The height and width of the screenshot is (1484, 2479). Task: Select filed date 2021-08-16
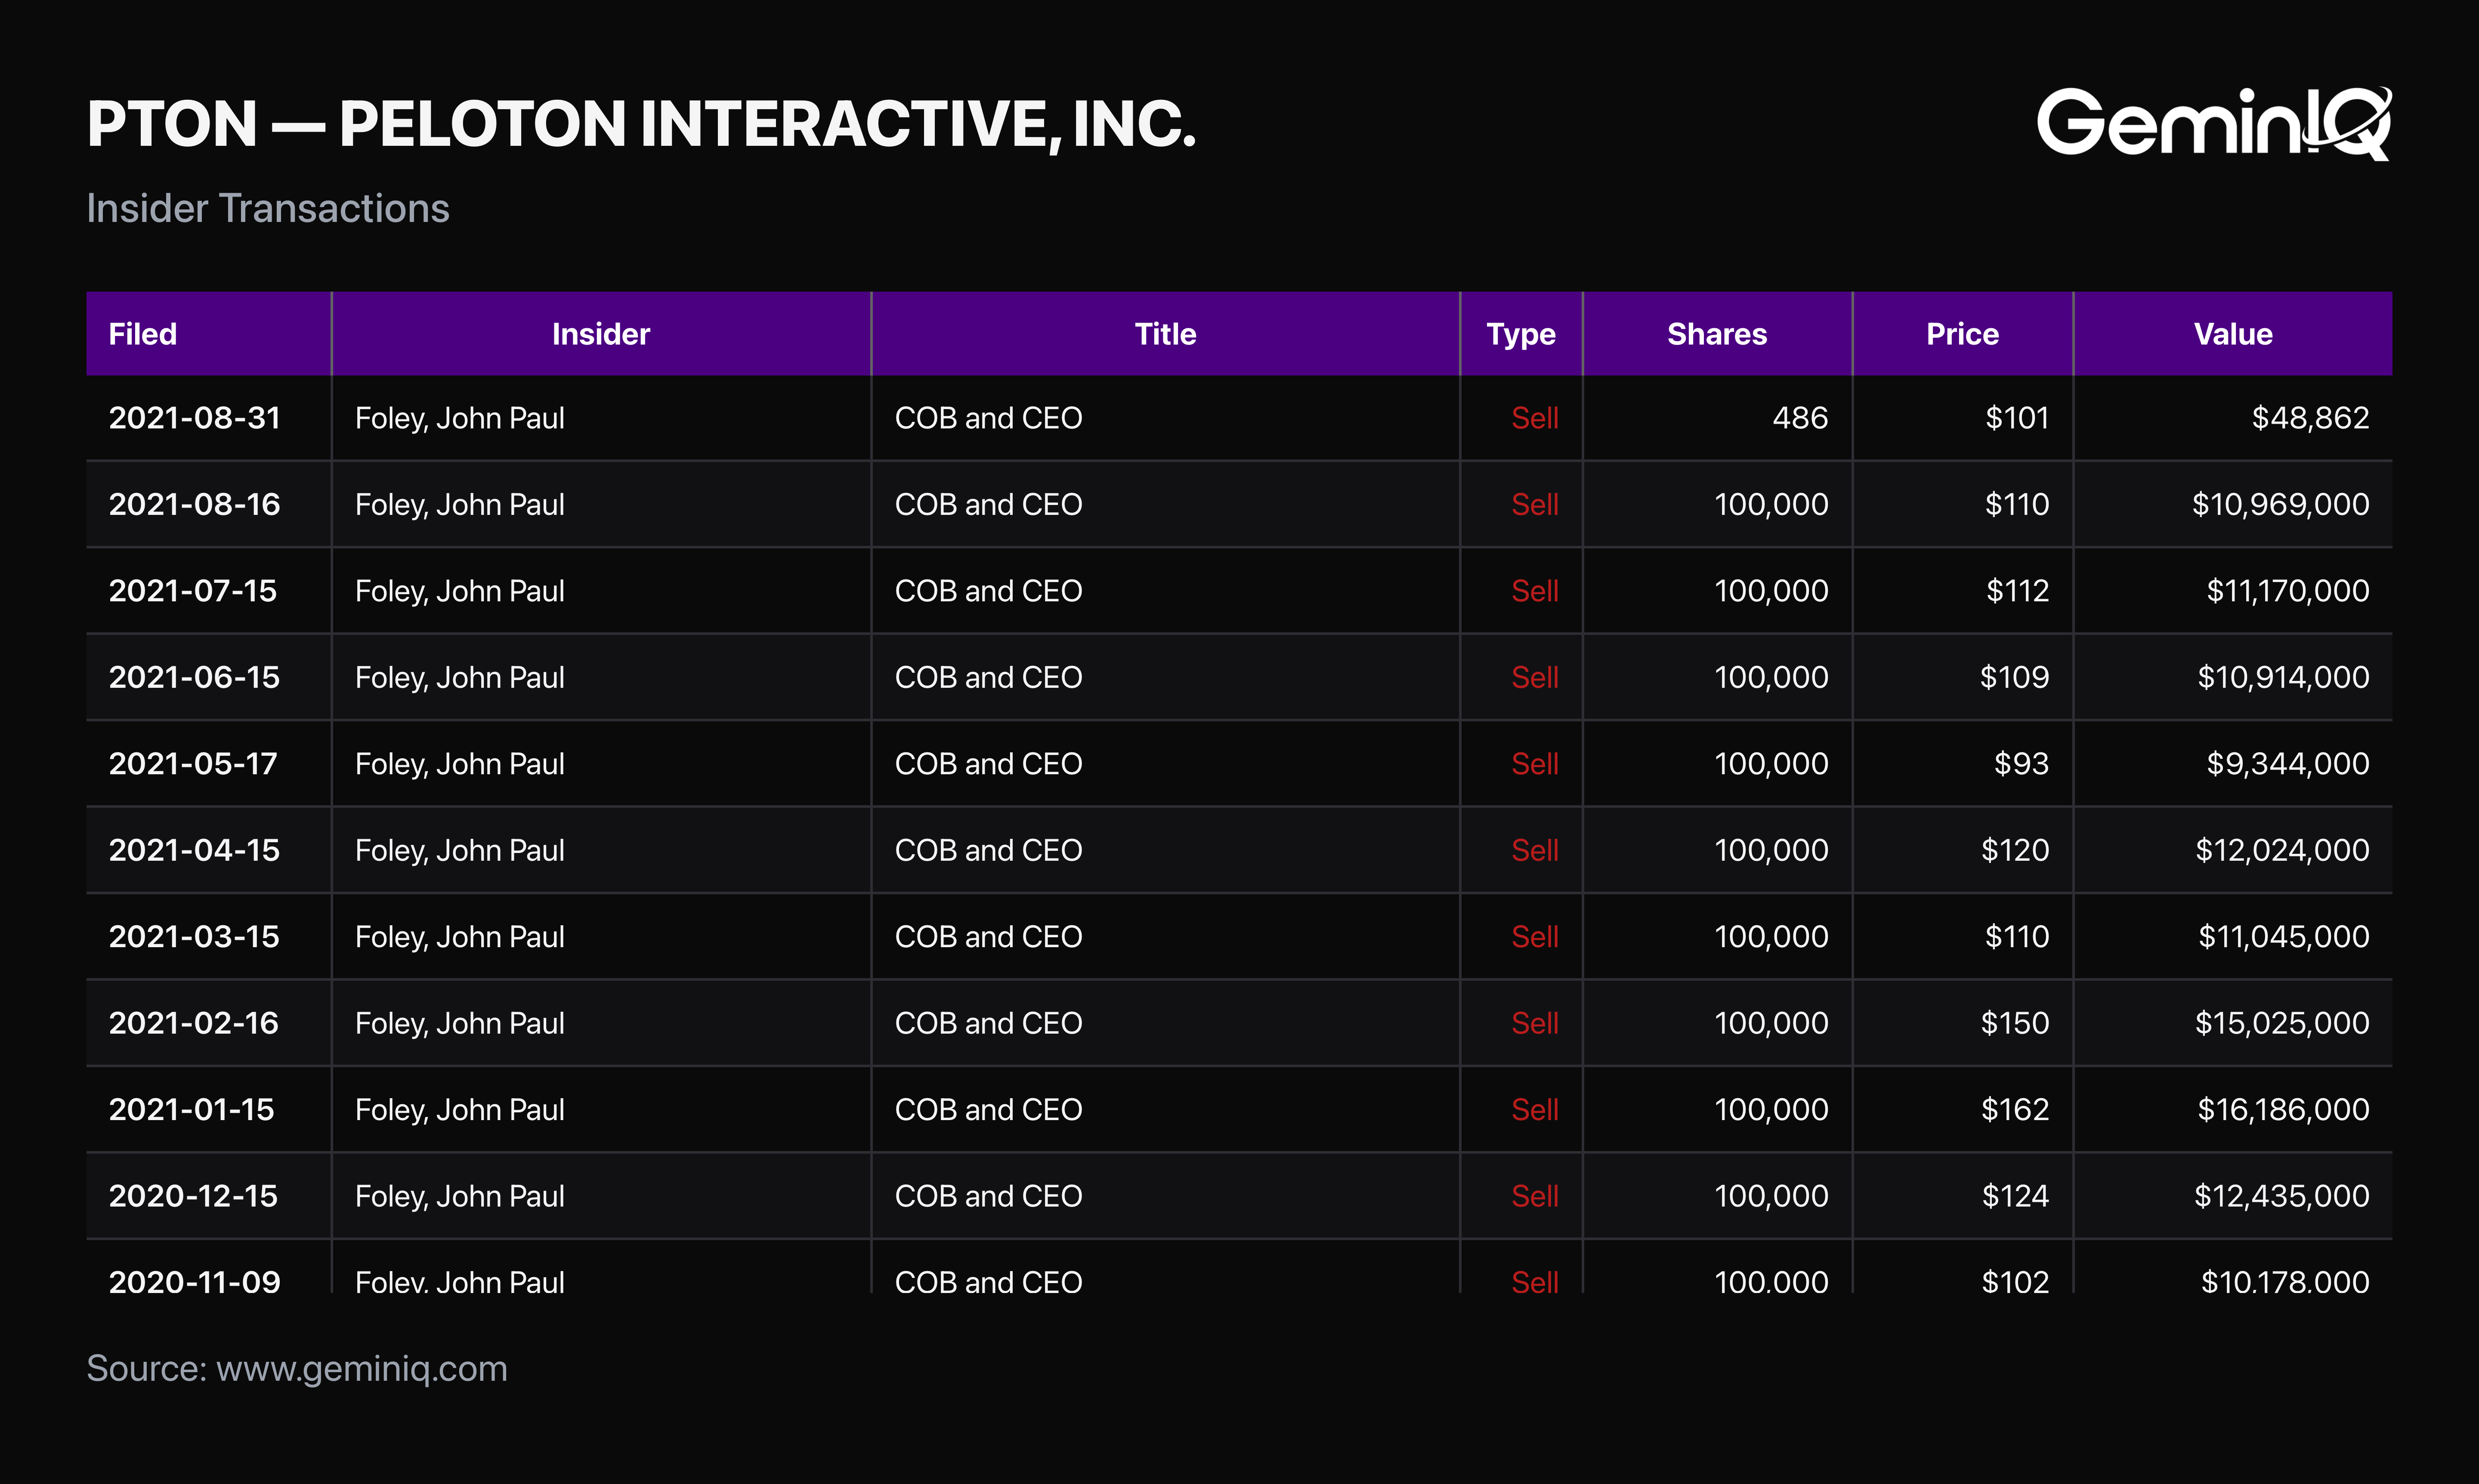click(x=194, y=504)
